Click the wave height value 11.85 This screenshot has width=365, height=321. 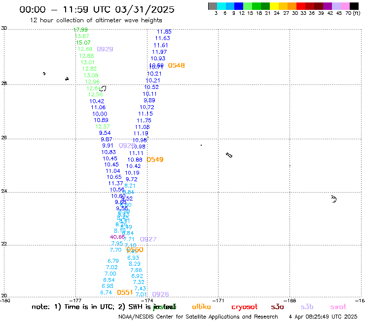coord(164,32)
